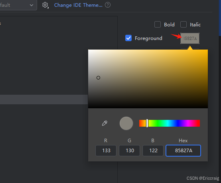Focus the B value field
This screenshot has width=221, height=183.
[153, 151]
